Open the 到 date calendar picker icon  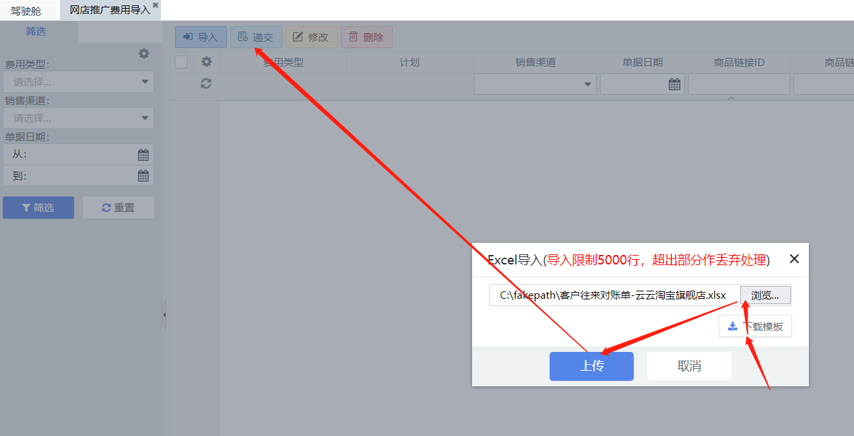pyautogui.click(x=143, y=176)
